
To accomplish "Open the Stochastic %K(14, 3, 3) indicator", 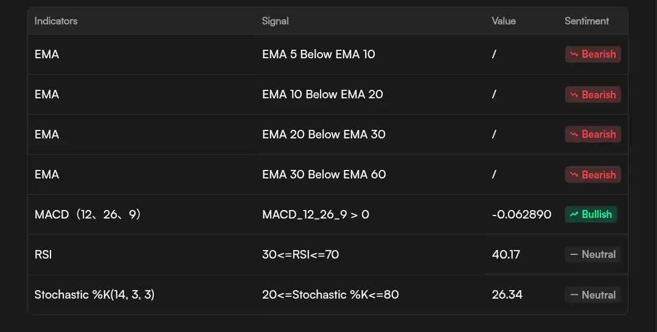I will (x=95, y=295).
